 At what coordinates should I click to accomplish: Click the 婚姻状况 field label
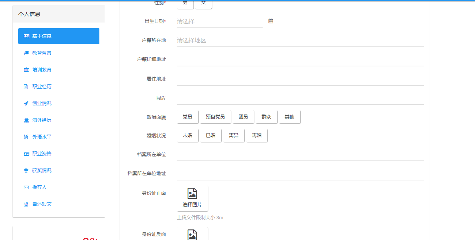point(156,136)
